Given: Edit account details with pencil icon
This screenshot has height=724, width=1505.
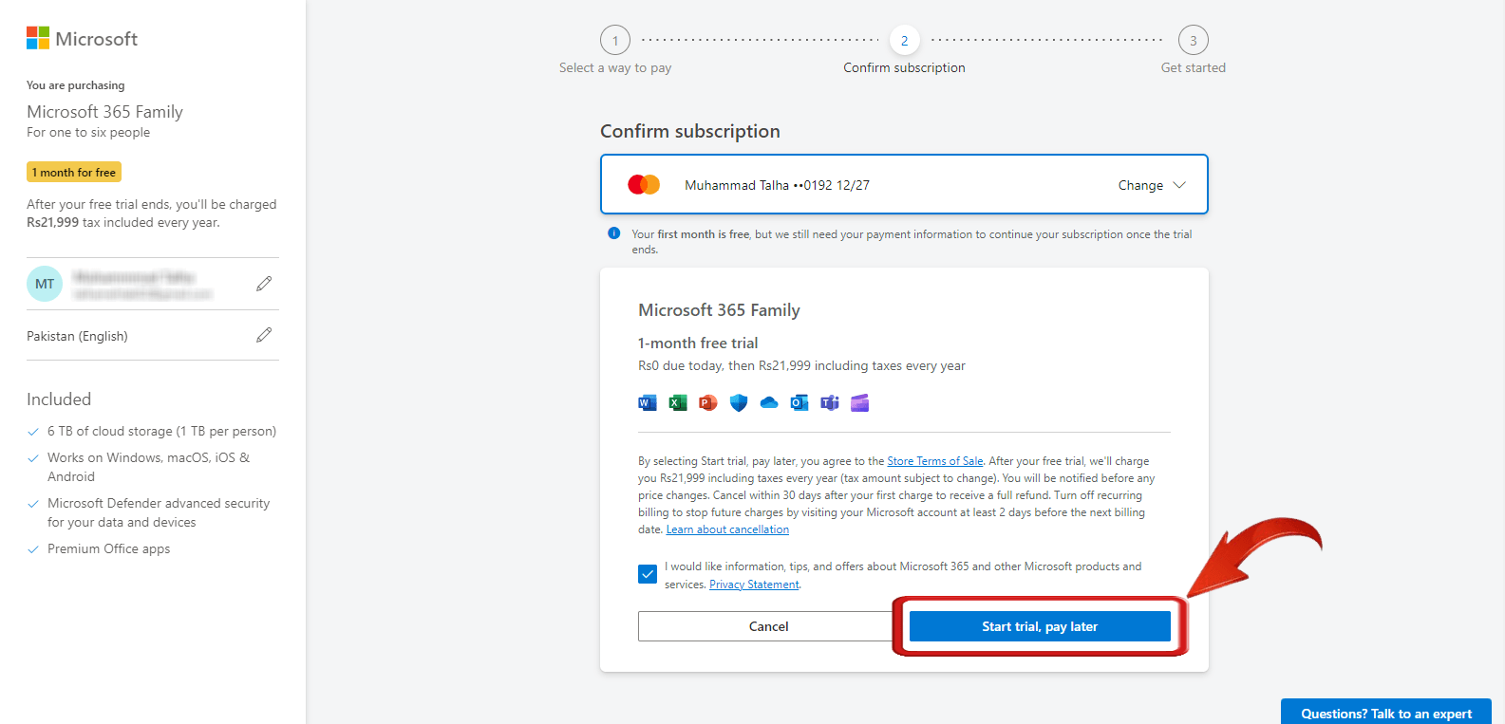Looking at the screenshot, I should pyautogui.click(x=264, y=284).
